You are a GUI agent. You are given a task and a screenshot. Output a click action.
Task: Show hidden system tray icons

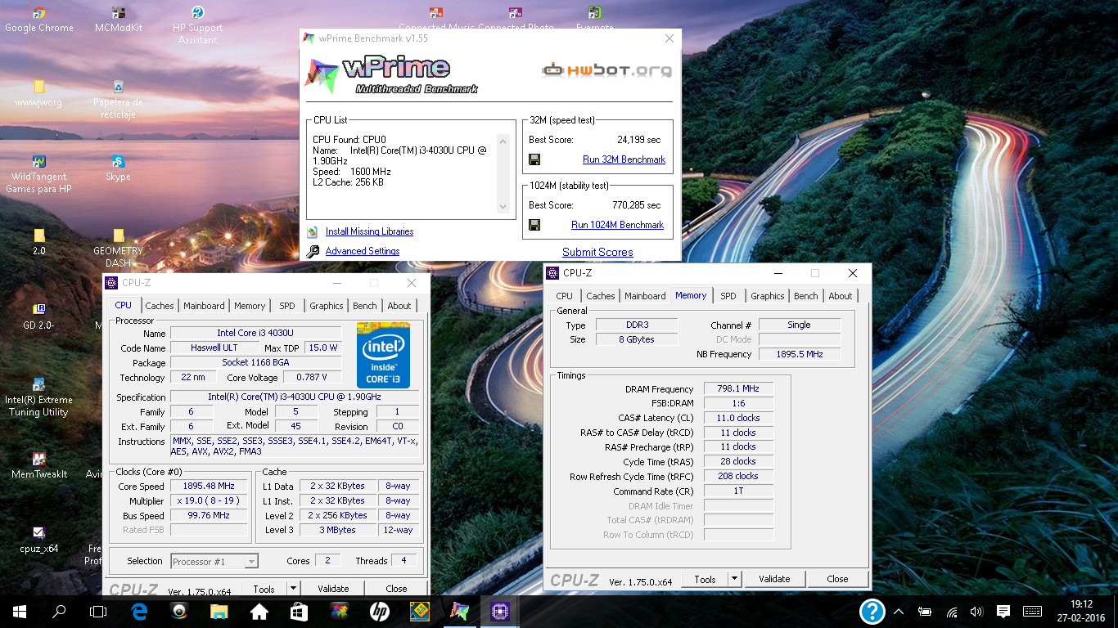pyautogui.click(x=899, y=611)
